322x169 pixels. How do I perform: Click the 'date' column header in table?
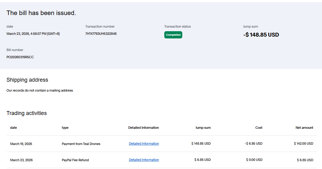[13, 128]
